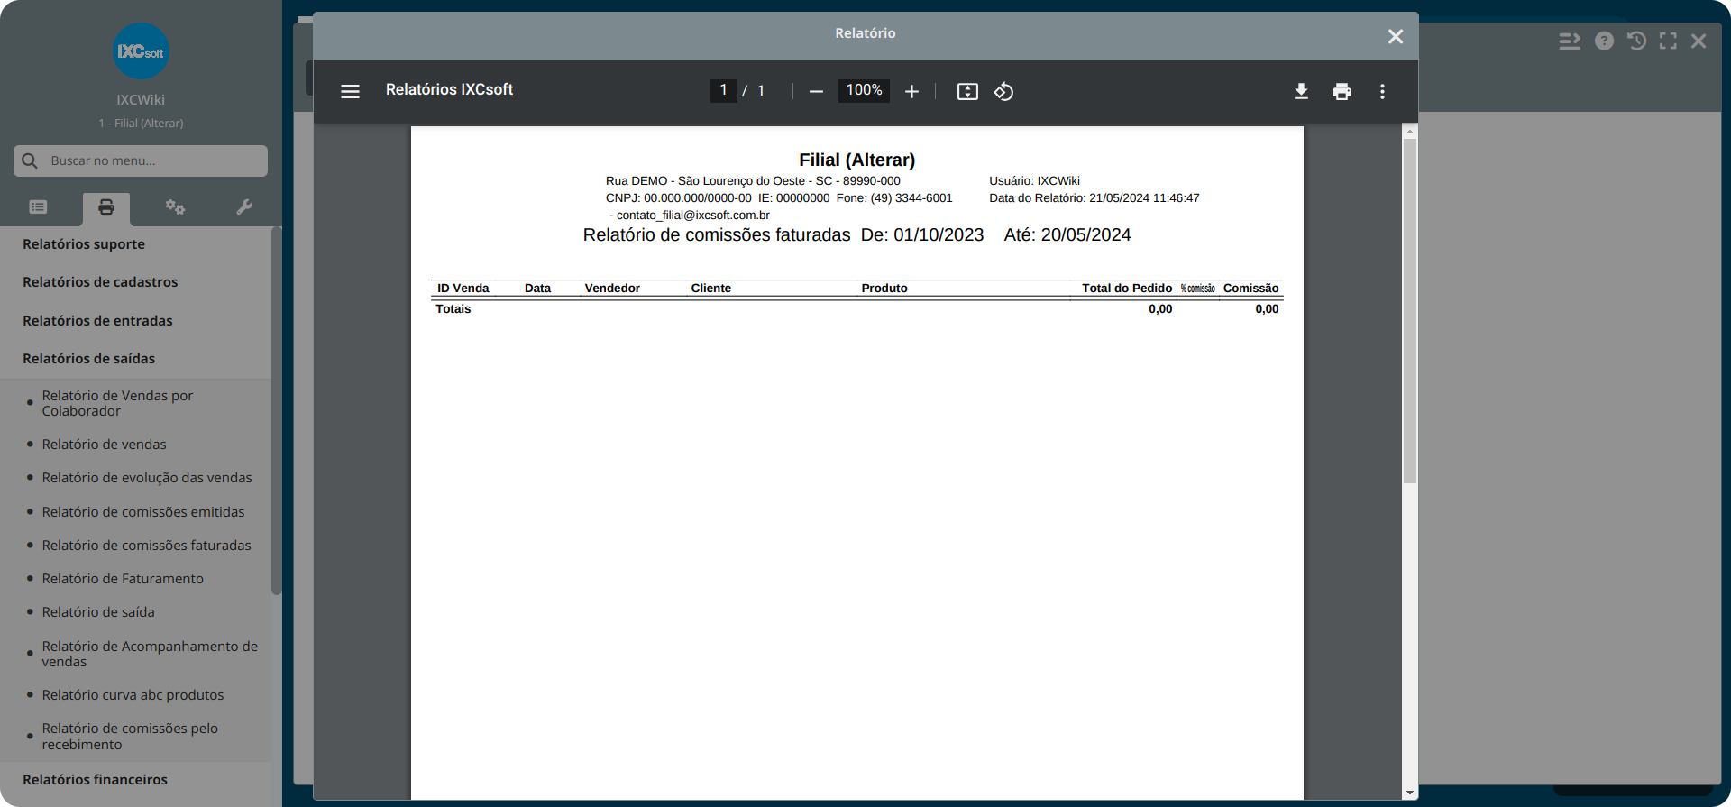
Task: Switch to the gears settings sidebar tab
Action: pos(175,207)
